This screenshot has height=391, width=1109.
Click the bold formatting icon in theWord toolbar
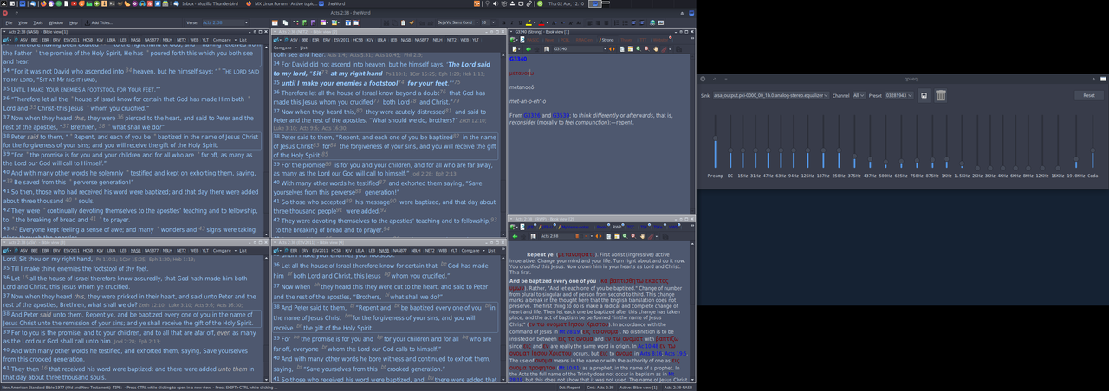click(x=504, y=22)
